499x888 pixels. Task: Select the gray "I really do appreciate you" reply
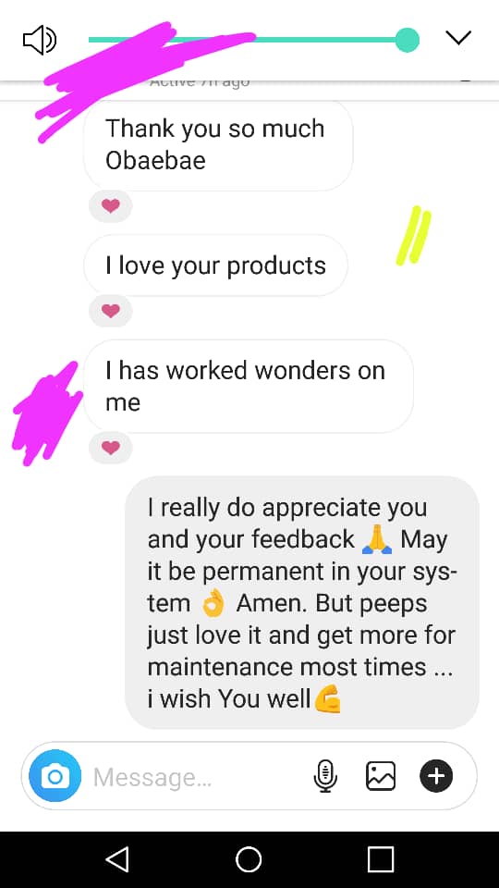[302, 602]
